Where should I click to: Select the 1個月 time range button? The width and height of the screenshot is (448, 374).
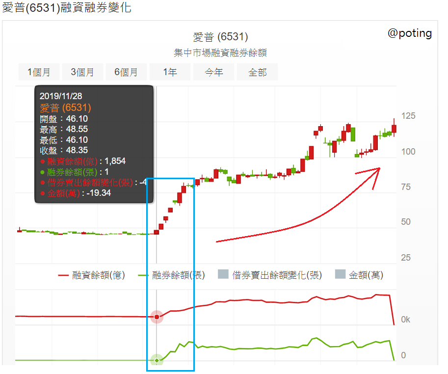click(39, 72)
